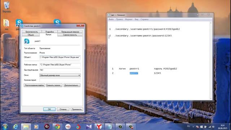Select the Skype desktop icon above the Properties title bar
Image resolution: width=231 pixels, height=130 pixels.
tap(57, 22)
